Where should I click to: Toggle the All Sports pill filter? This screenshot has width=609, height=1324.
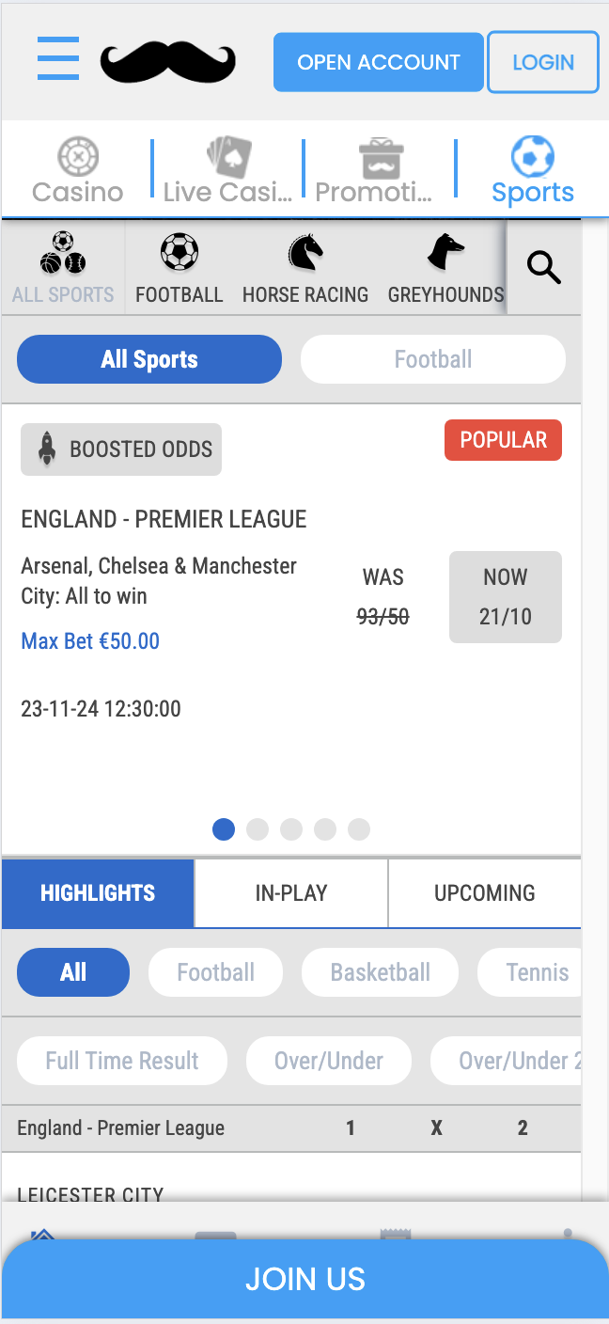tap(149, 359)
